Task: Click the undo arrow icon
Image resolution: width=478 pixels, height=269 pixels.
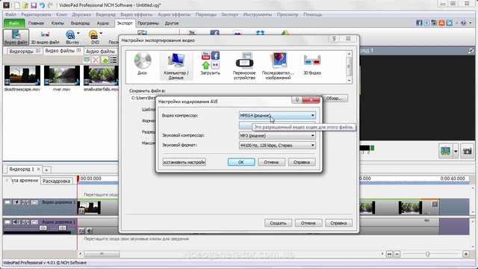Action: (x=42, y=5)
